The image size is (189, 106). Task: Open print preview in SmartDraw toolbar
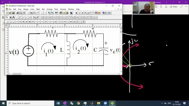pos(21,13)
